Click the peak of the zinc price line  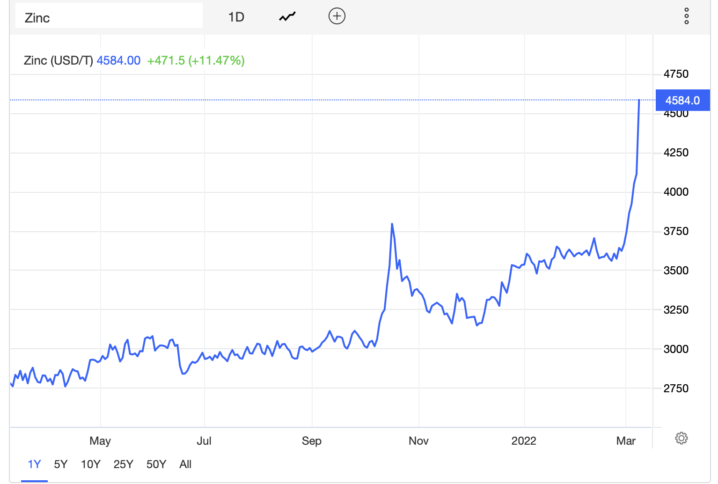click(639, 100)
